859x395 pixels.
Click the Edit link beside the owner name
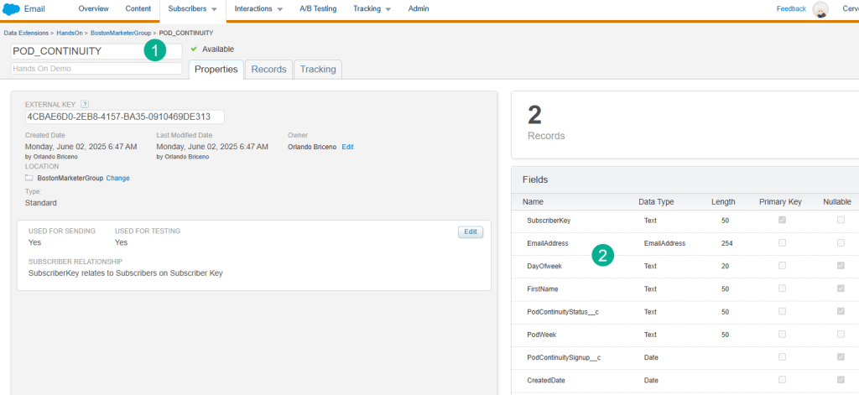tap(347, 147)
